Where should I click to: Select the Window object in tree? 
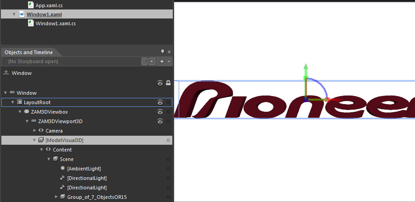point(27,93)
